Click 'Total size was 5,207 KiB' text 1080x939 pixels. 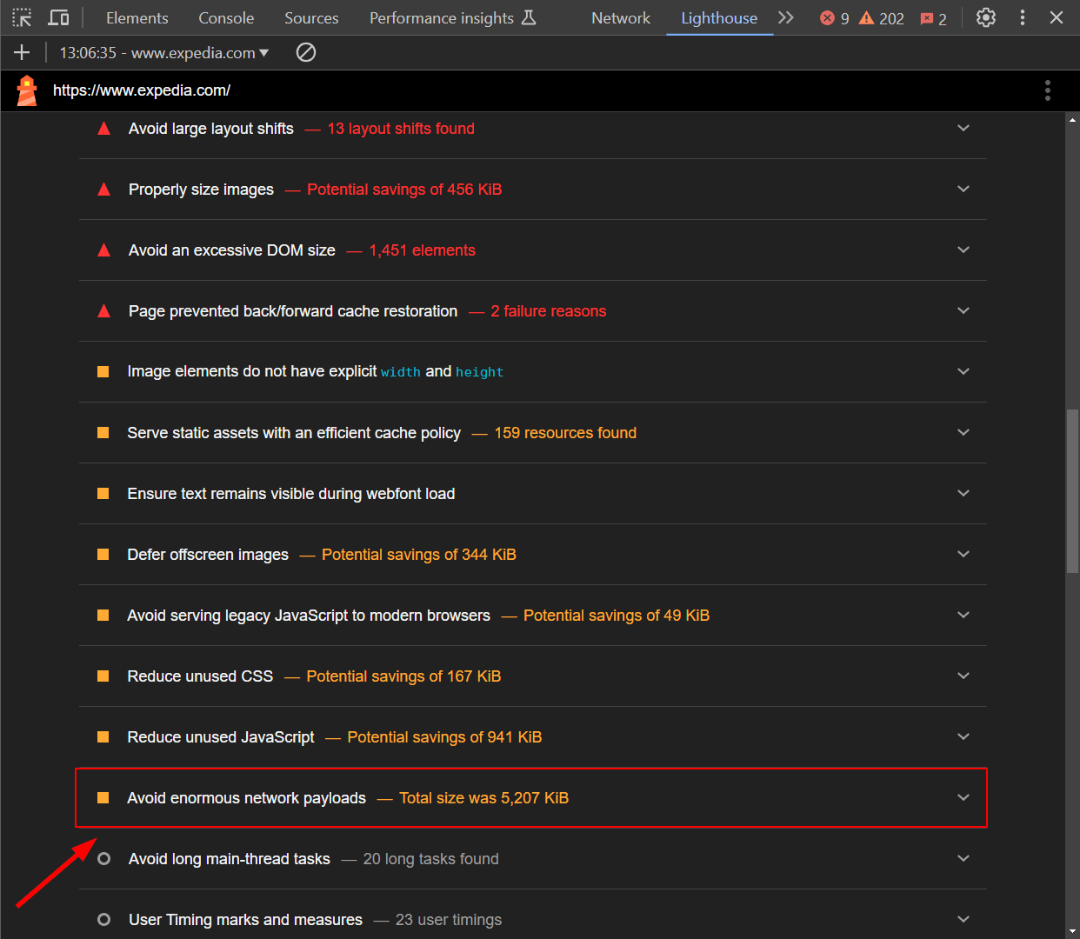tap(484, 798)
